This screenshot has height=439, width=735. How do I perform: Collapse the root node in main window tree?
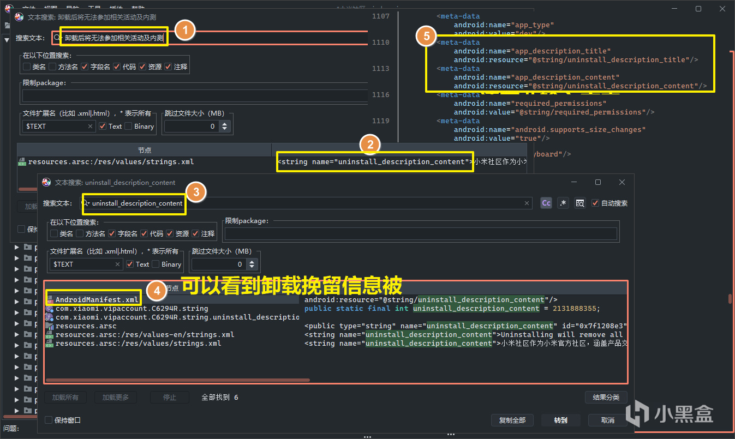pos(7,40)
